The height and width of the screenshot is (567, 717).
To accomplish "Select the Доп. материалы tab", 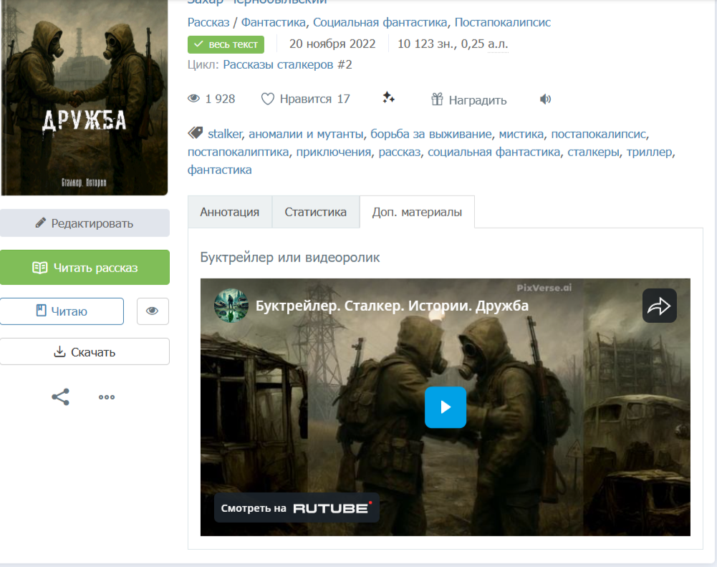I will [x=417, y=212].
